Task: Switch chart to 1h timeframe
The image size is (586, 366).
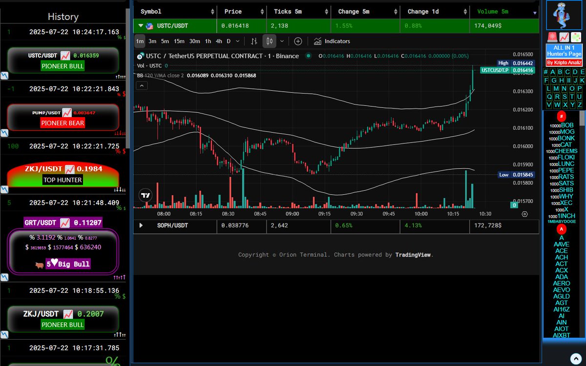Action: point(208,41)
